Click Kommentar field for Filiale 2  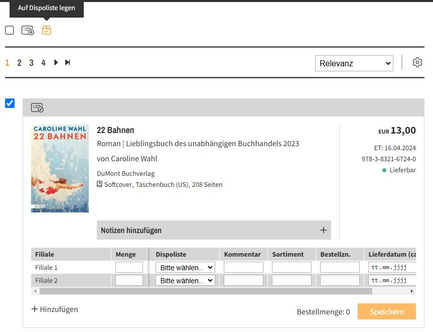[x=243, y=280]
